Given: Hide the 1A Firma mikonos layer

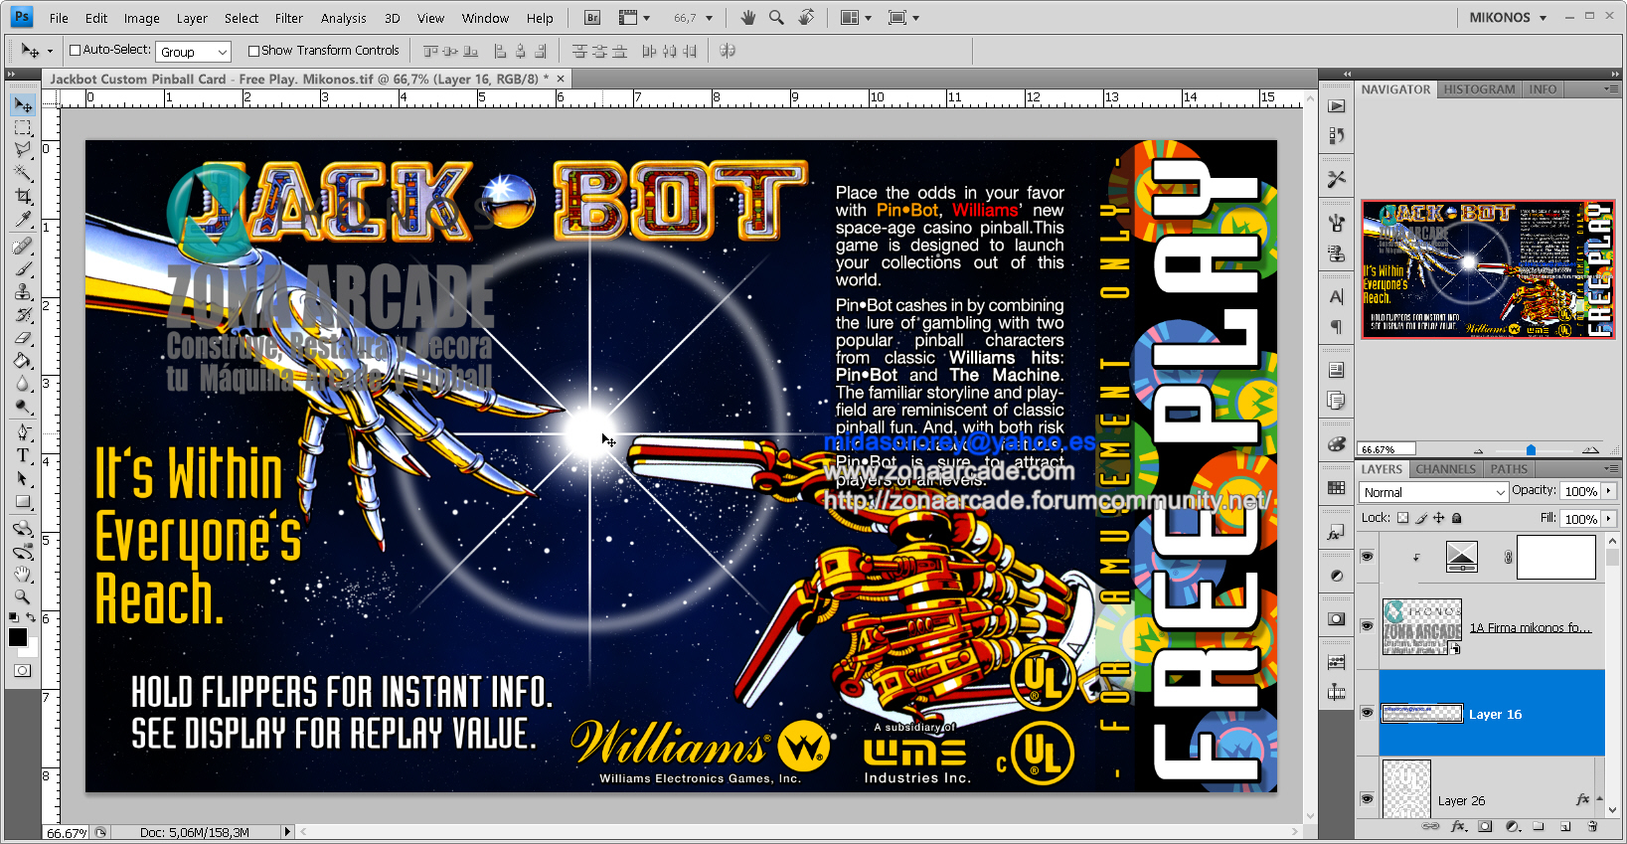Looking at the screenshot, I should point(1368,626).
